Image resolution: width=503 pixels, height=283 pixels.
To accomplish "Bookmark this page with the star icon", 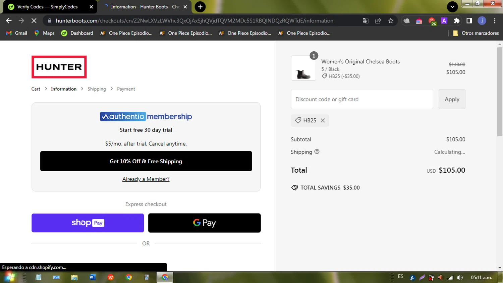I will coord(391,21).
